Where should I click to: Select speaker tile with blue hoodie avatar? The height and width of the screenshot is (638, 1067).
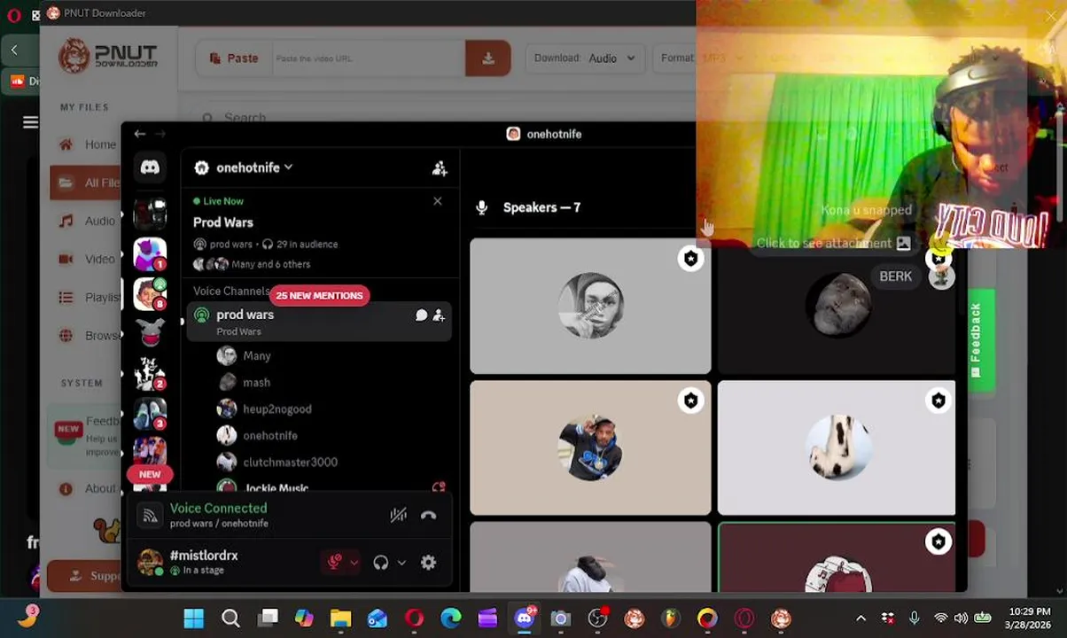[x=590, y=447]
